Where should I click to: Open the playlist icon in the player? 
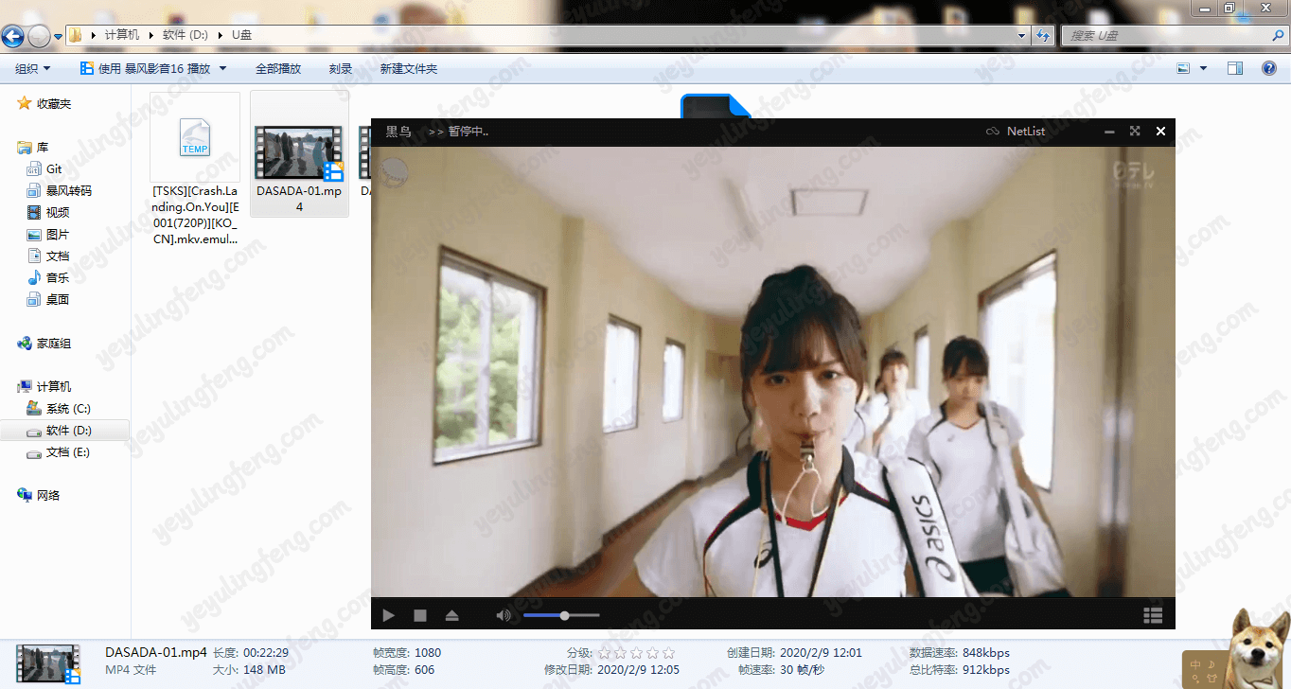click(1153, 615)
